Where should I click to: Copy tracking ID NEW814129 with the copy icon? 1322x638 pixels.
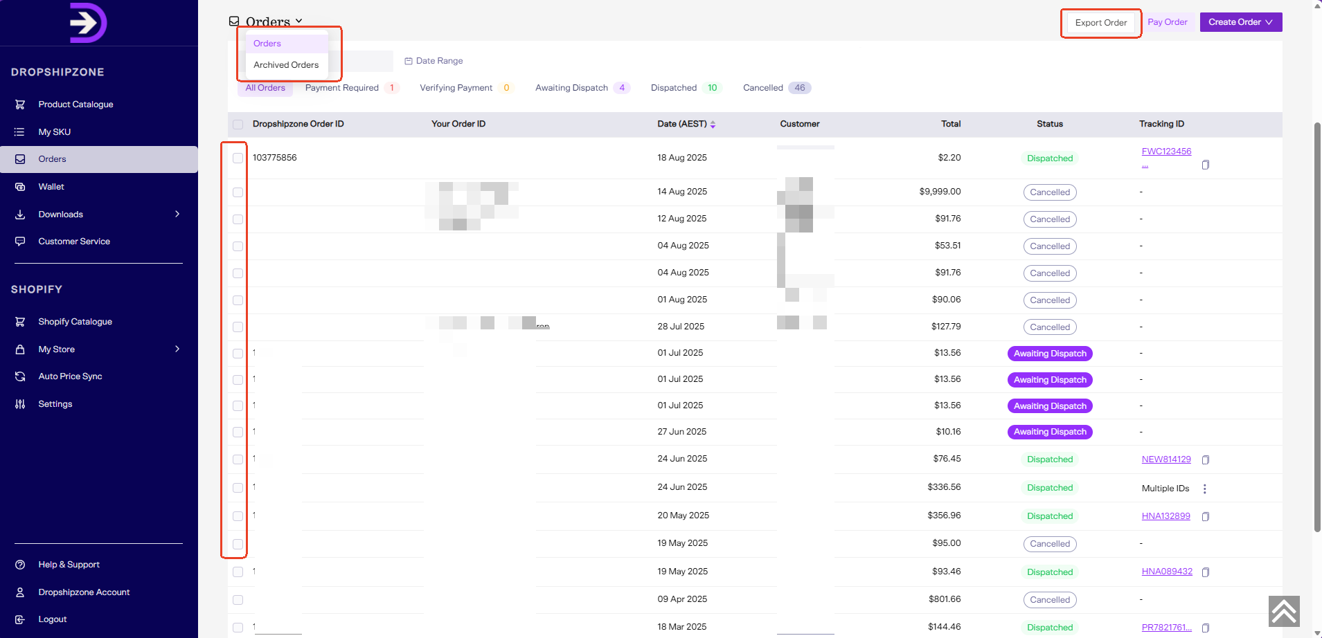[1206, 459]
